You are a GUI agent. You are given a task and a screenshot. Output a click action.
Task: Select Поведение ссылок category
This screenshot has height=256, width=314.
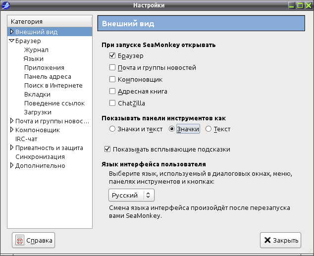coord(54,103)
